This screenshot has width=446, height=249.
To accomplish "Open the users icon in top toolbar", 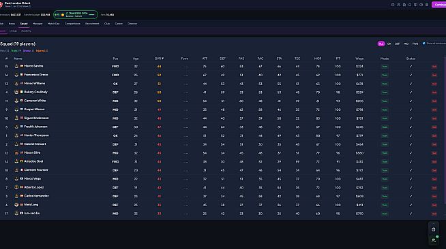I will click(x=398, y=5).
